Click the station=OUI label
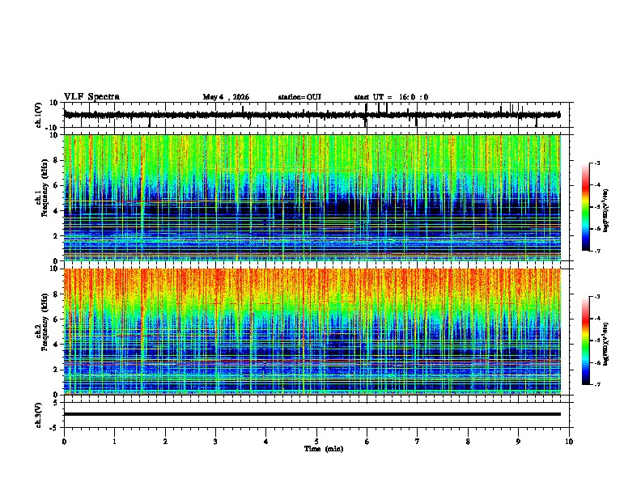 (299, 97)
